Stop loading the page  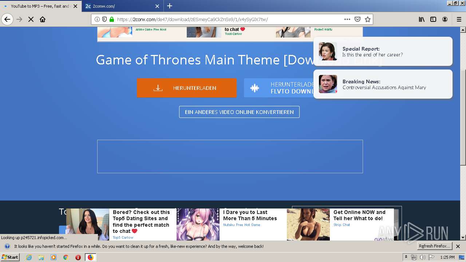click(31, 19)
